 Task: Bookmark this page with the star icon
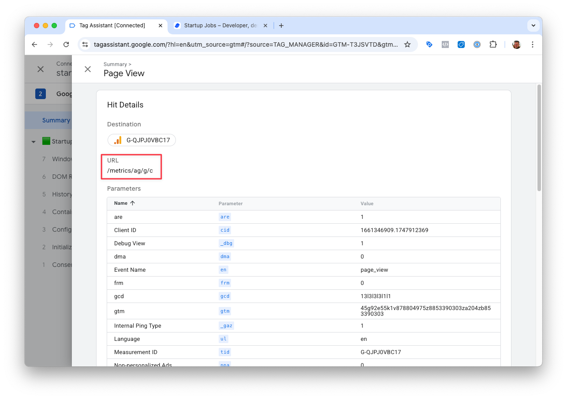point(407,44)
